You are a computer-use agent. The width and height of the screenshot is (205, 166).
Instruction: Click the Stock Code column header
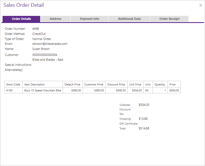coord(13,85)
